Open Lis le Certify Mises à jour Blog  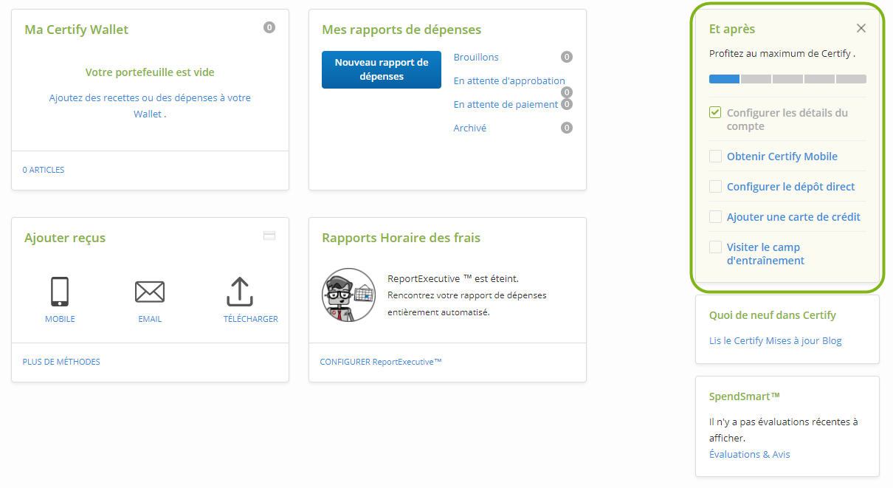(775, 340)
